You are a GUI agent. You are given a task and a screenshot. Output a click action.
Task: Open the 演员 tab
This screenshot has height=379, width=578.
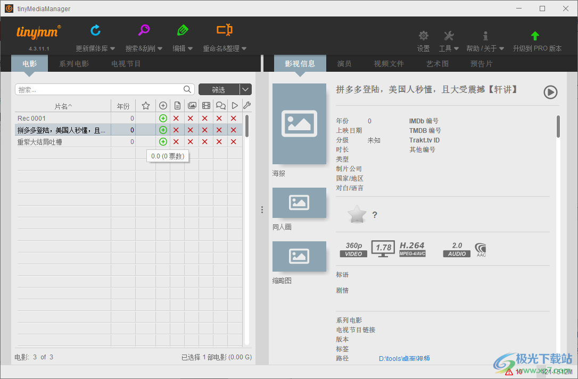pos(344,64)
